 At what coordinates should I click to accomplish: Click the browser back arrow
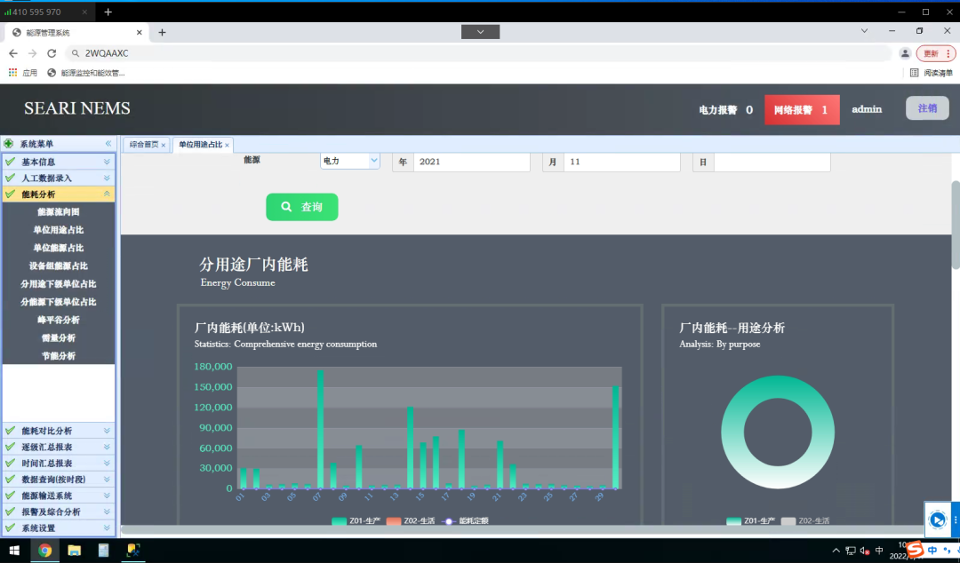pyautogui.click(x=12, y=53)
